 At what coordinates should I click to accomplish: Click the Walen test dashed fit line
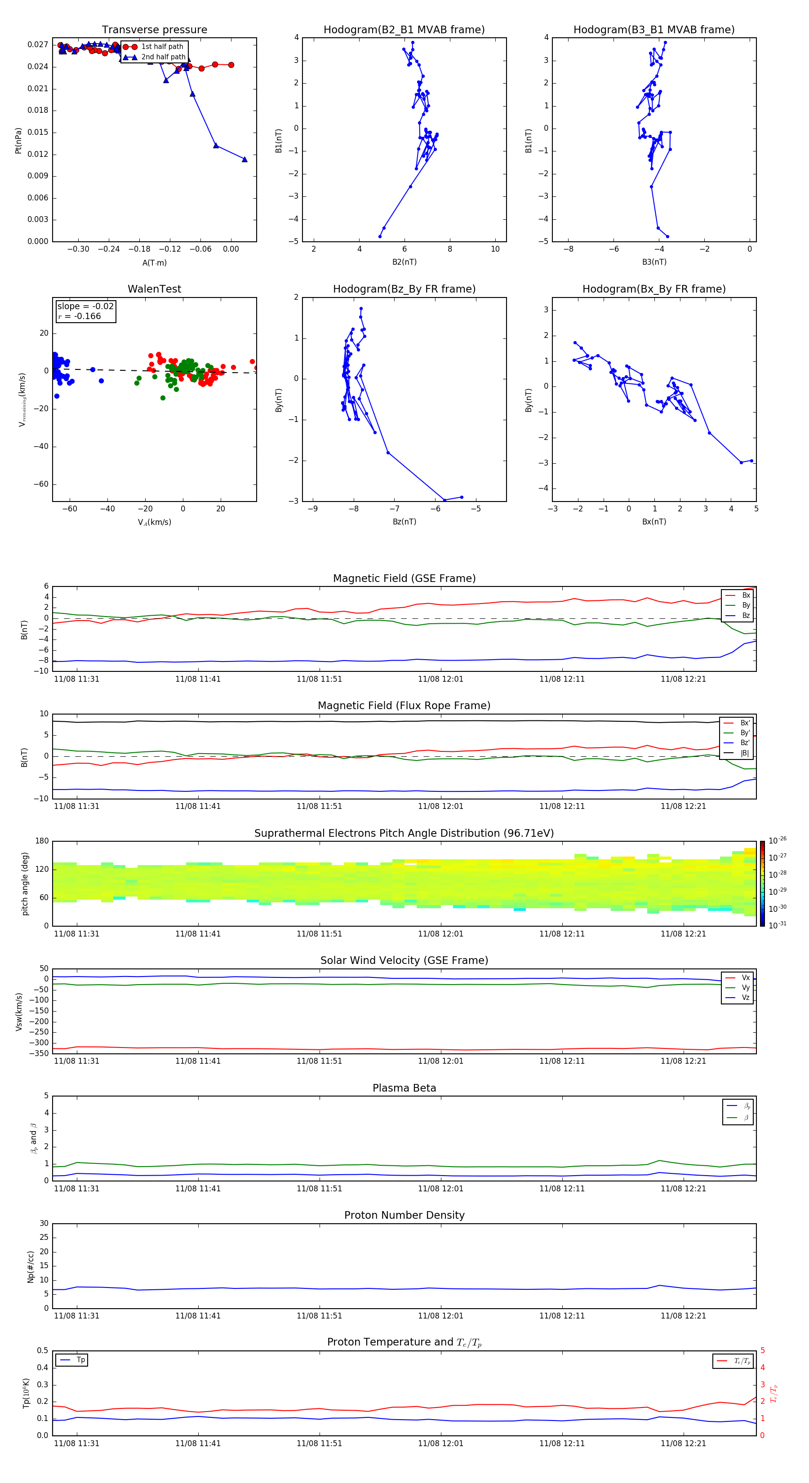click(x=154, y=371)
